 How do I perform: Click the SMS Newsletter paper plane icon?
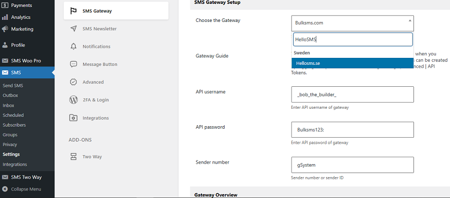[73, 28]
